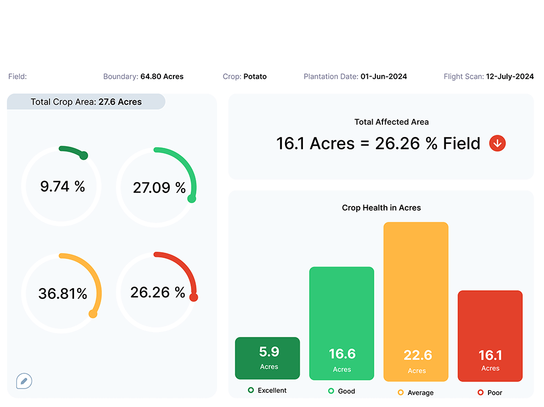
Task: Click the edit pencil icon
Action: click(24, 381)
